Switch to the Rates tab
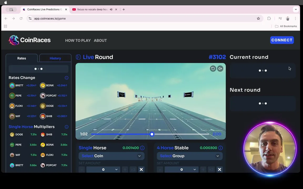 (x=22, y=58)
